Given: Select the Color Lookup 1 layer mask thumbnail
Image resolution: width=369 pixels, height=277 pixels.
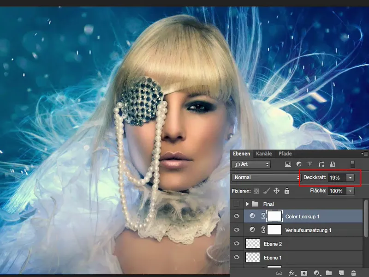Looking at the screenshot, I should click(274, 216).
